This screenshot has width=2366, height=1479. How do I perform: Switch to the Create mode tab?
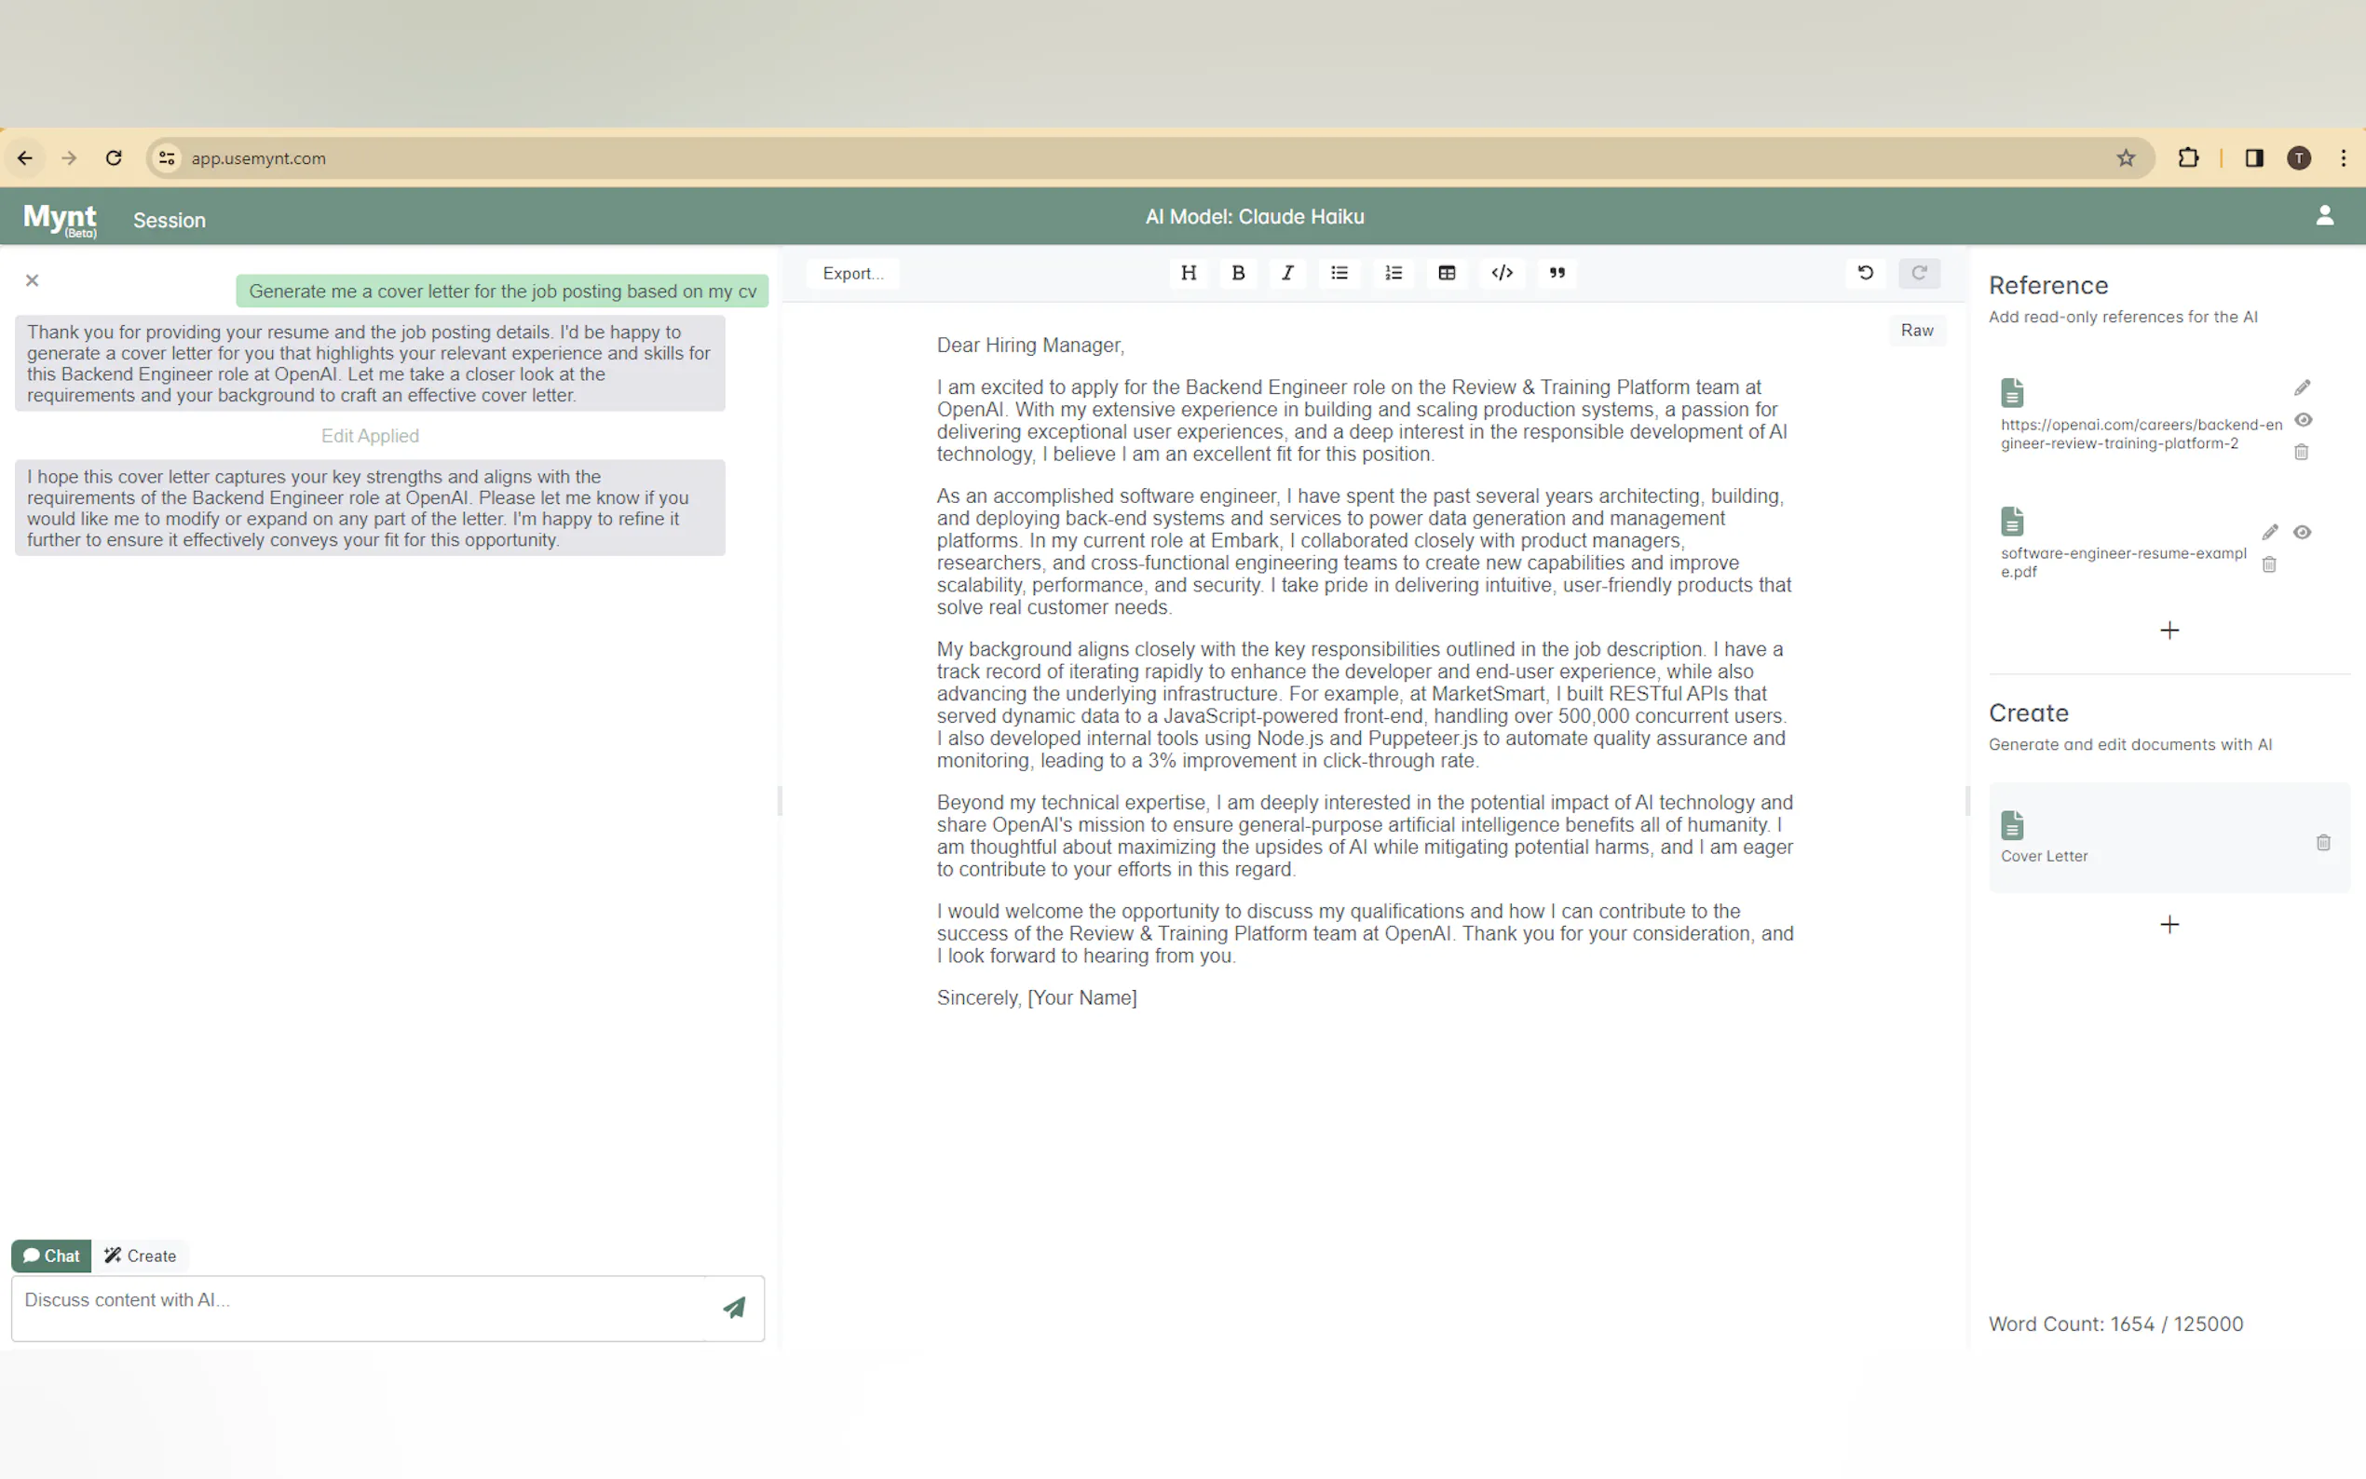coord(141,1255)
